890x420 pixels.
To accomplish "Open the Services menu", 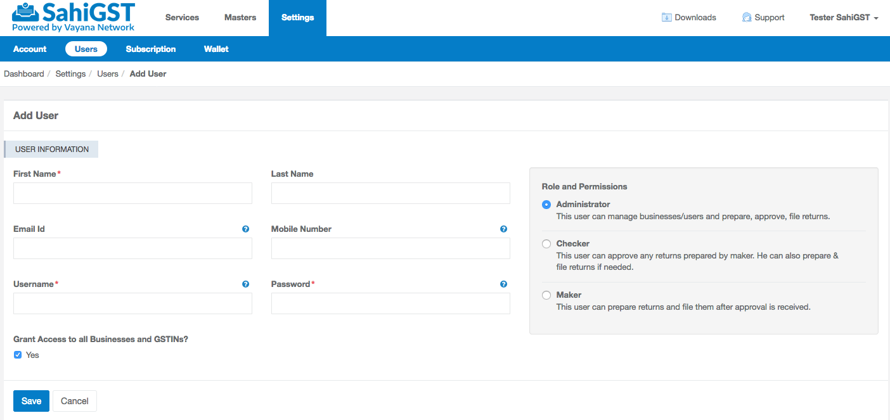I will [x=182, y=18].
